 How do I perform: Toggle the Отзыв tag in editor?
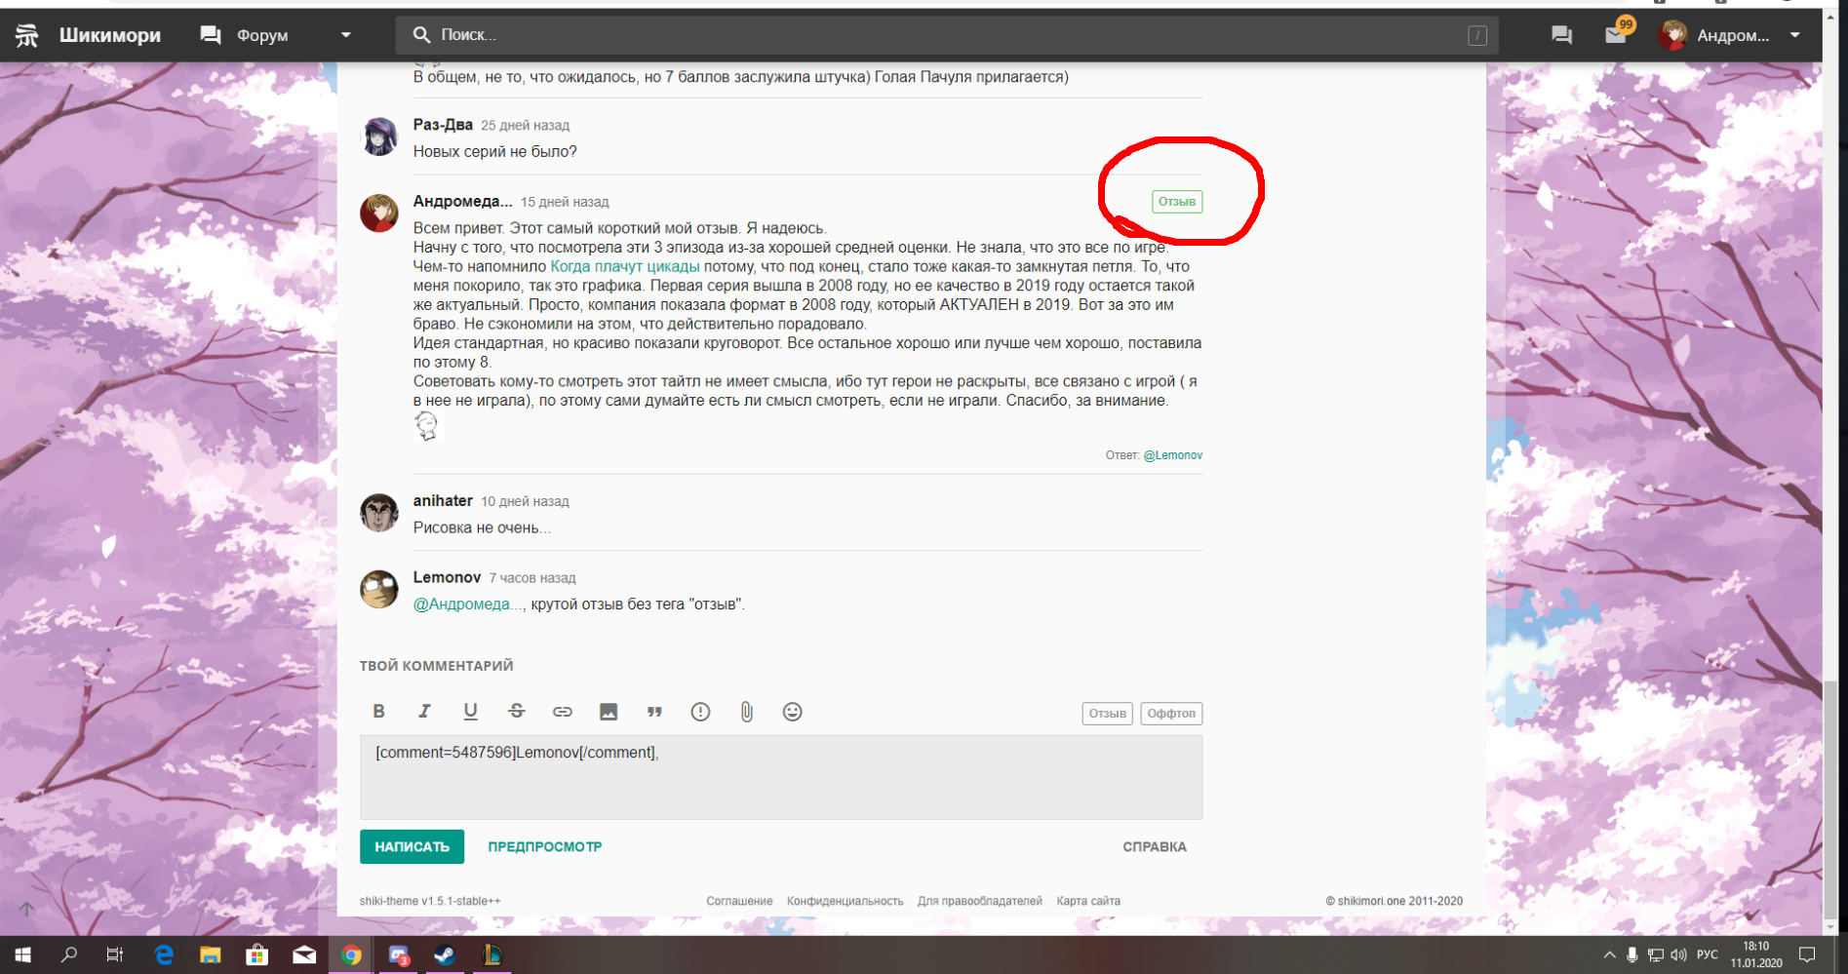pos(1107,714)
